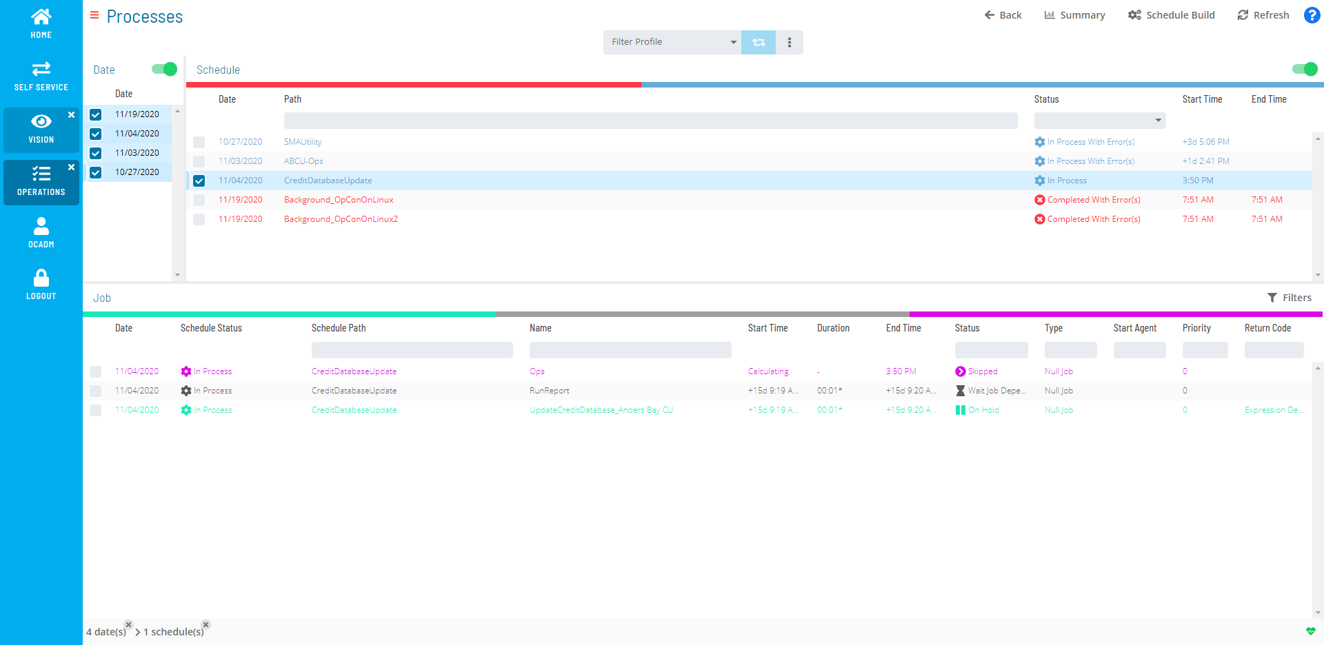This screenshot has height=645, width=1324.
Task: Click Schedule Build
Action: point(1172,15)
